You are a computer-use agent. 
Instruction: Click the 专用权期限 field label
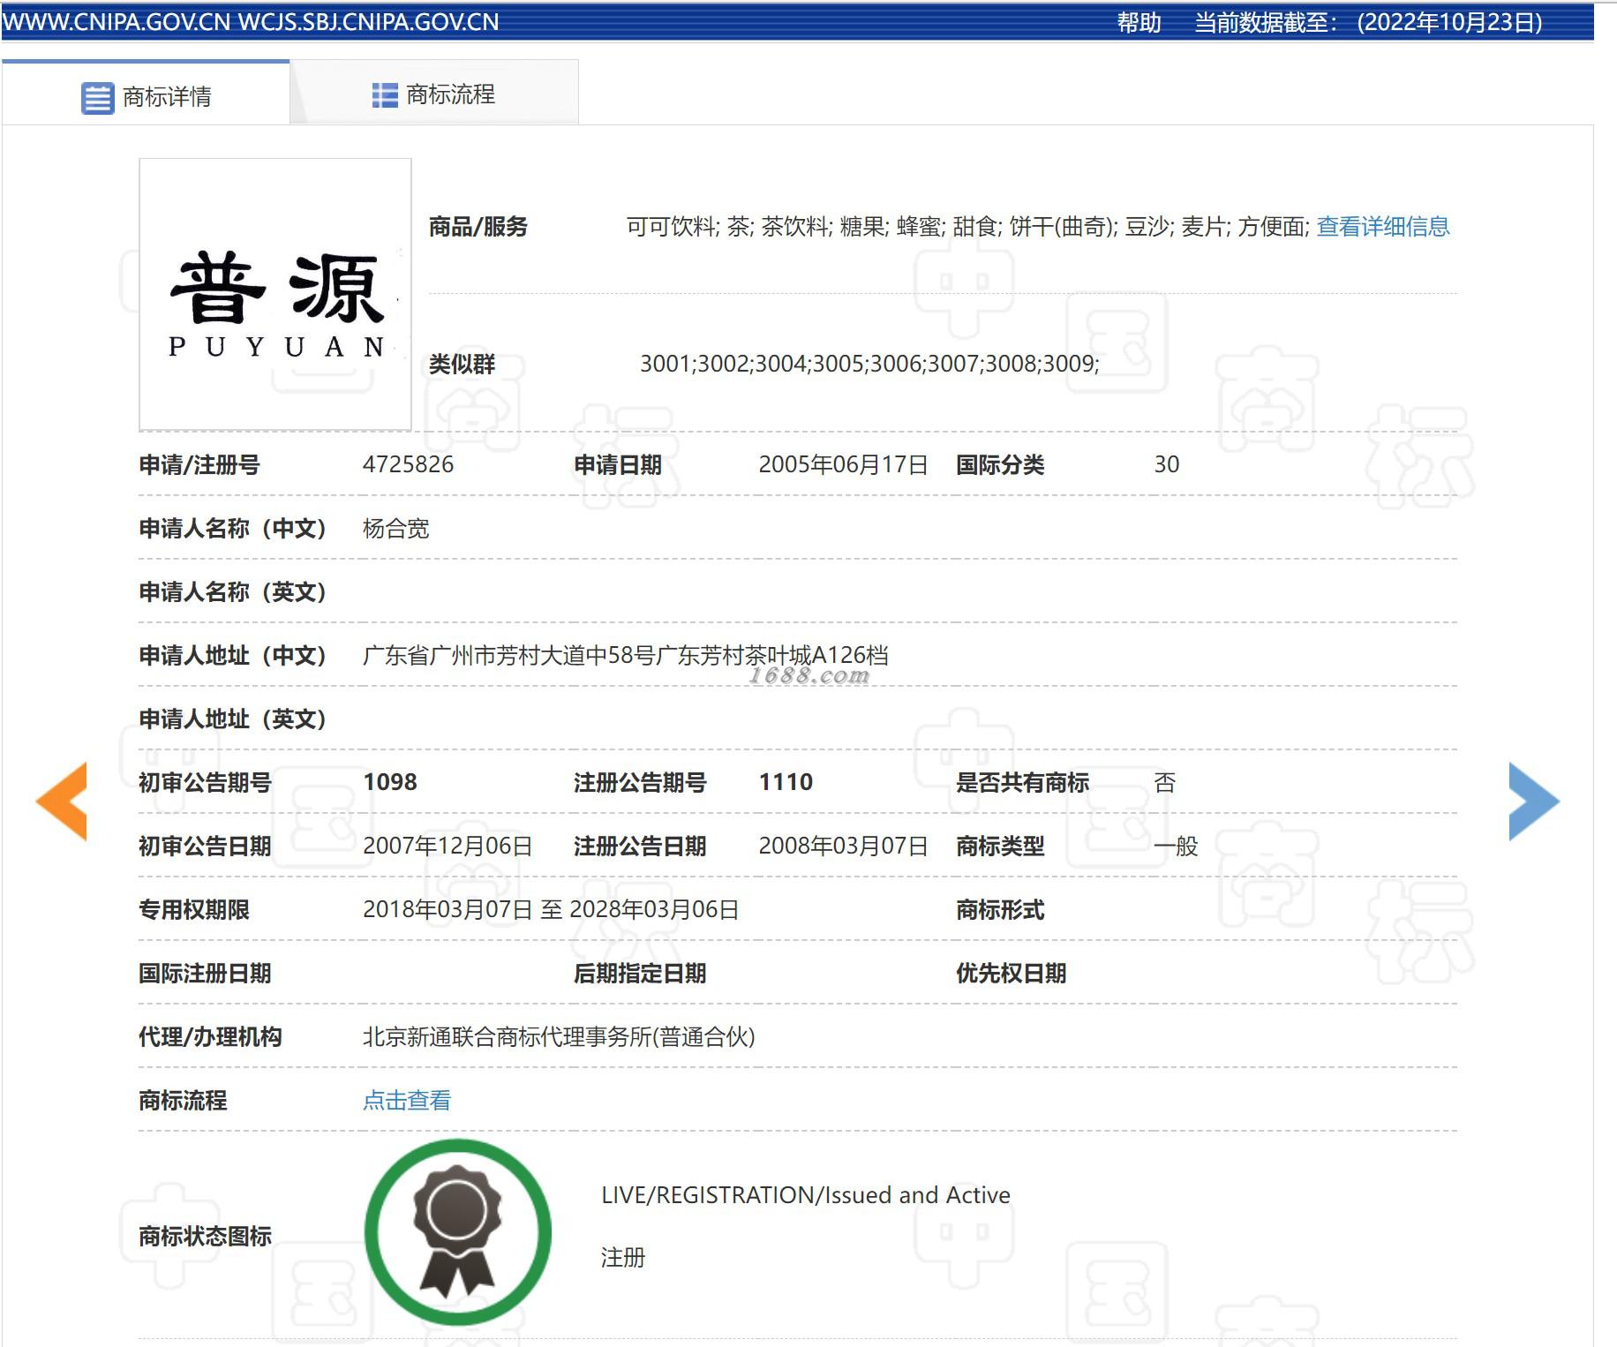tap(194, 909)
